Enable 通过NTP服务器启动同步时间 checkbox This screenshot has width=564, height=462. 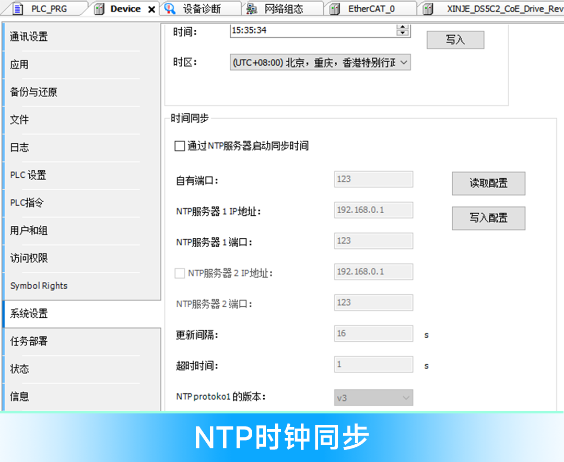pyautogui.click(x=180, y=146)
